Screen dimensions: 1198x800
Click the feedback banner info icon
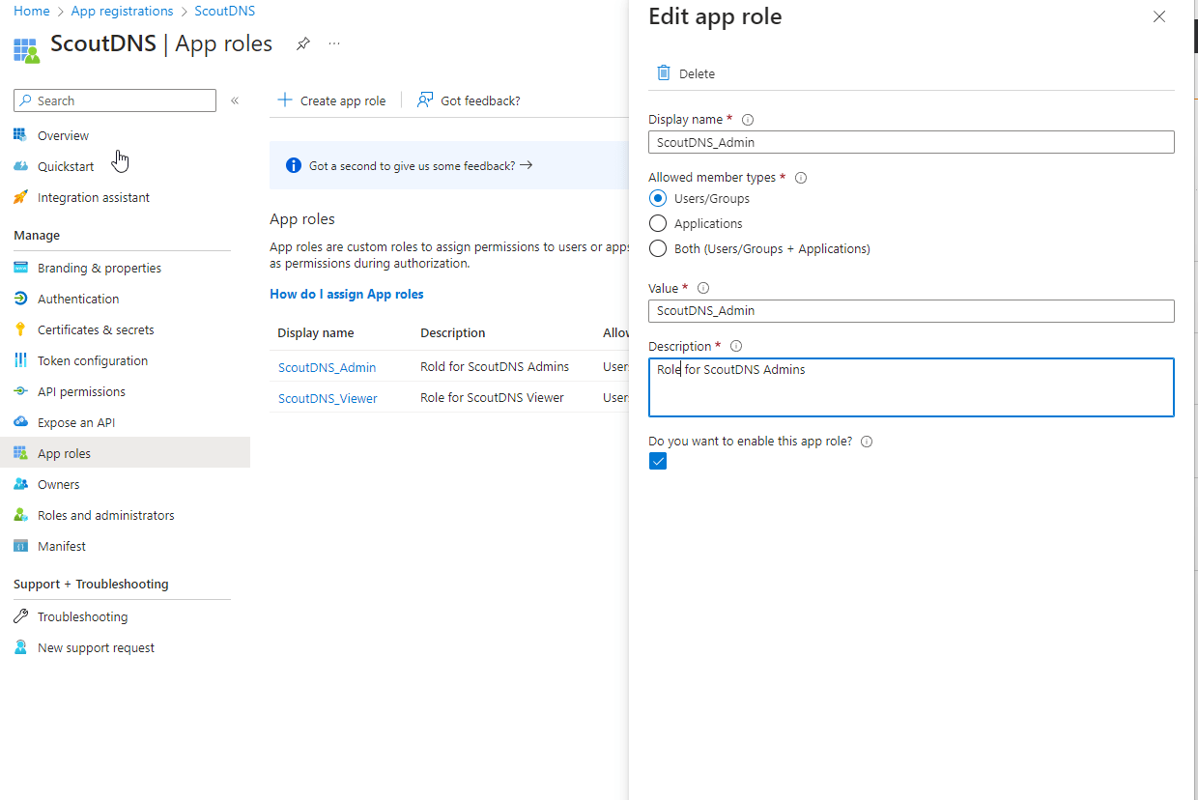click(294, 166)
